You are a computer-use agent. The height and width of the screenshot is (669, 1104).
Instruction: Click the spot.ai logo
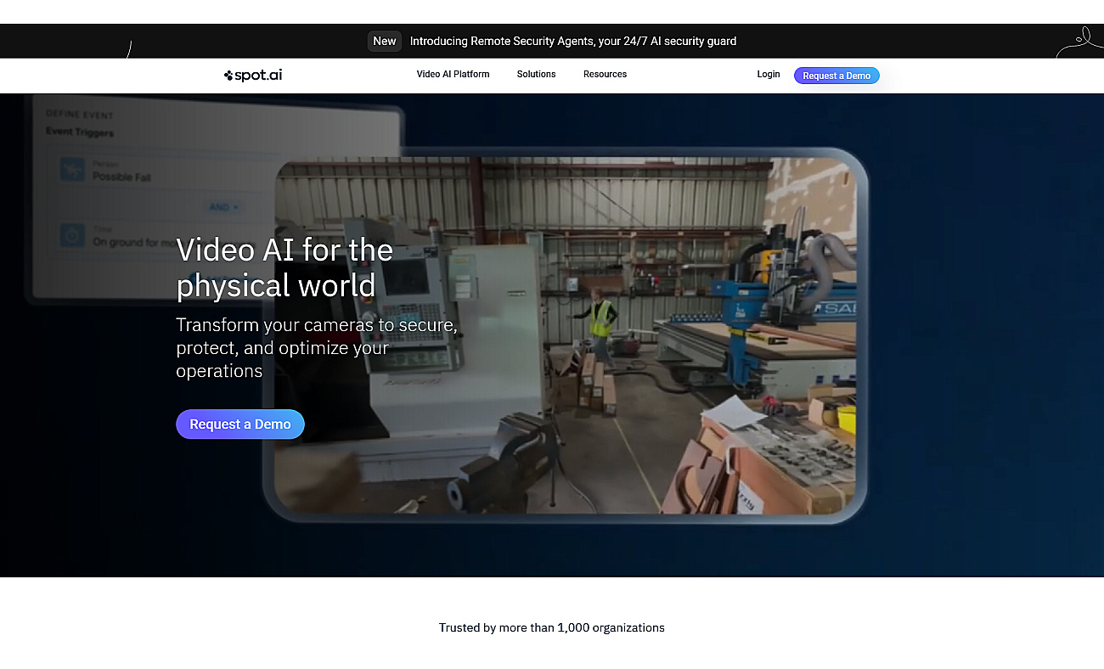point(253,75)
